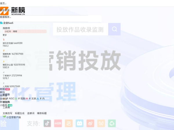Click the index value 1088.4
Viewport: 174px width, 130px height.
pyautogui.click(x=6, y=57)
